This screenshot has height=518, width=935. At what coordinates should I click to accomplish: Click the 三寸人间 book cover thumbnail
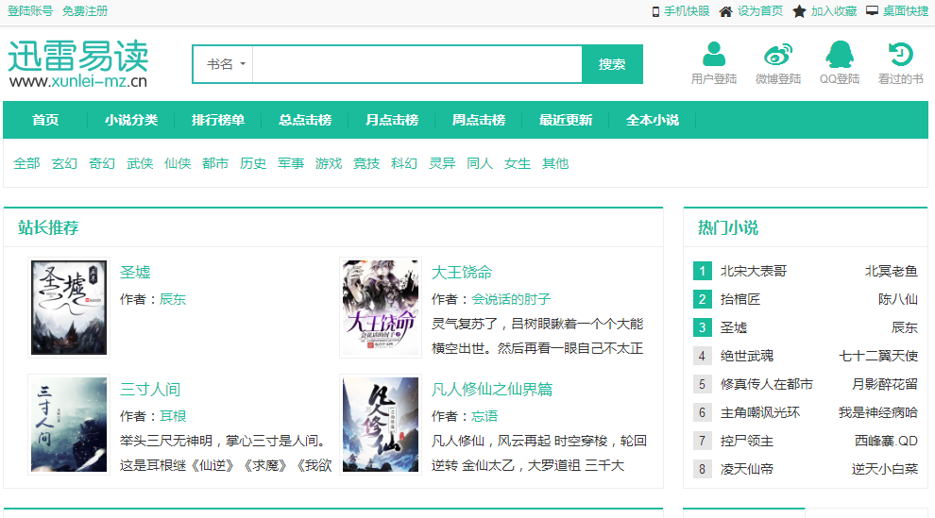pos(69,425)
